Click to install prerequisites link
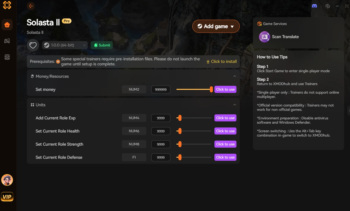This screenshot has width=350, height=211. click(222, 62)
